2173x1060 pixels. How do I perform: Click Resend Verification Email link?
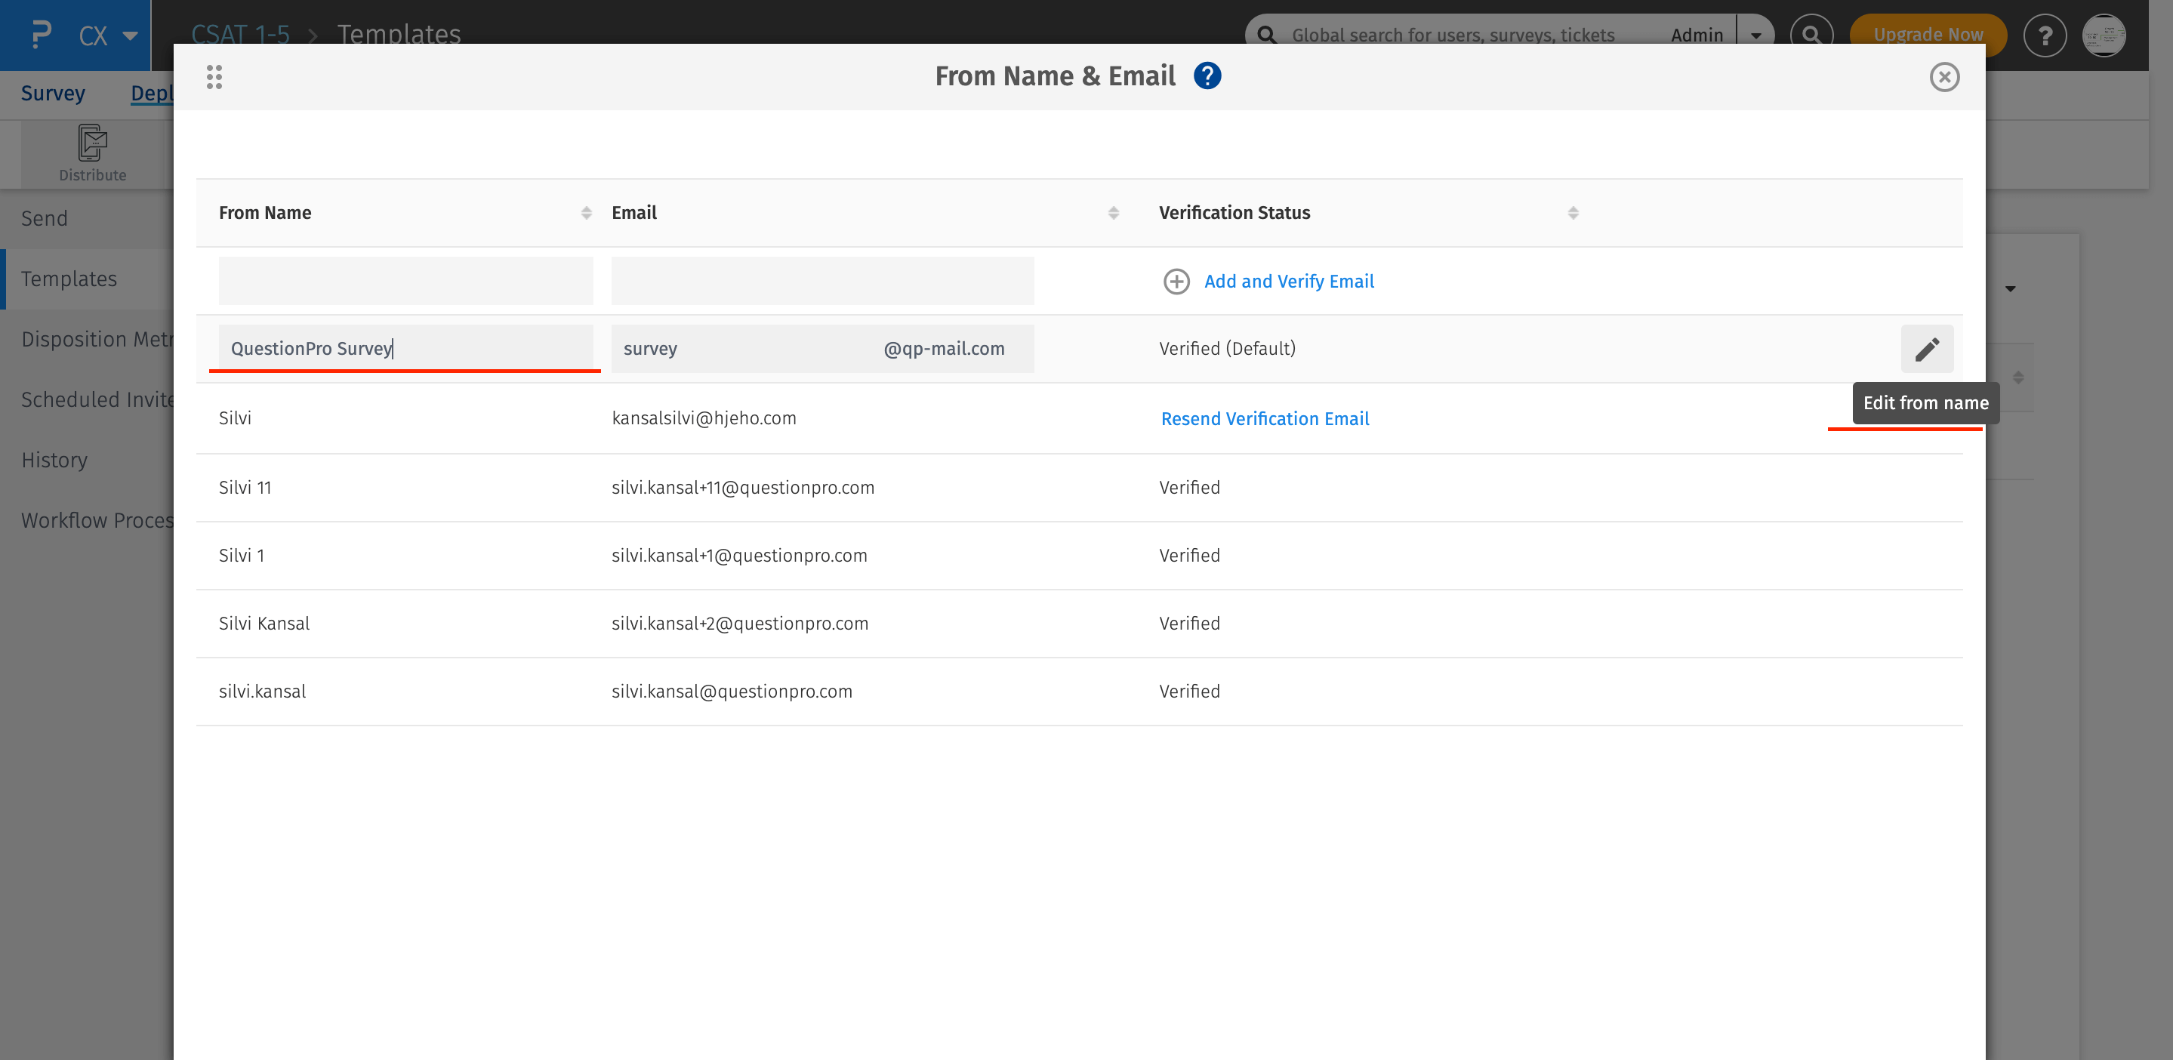[1265, 418]
